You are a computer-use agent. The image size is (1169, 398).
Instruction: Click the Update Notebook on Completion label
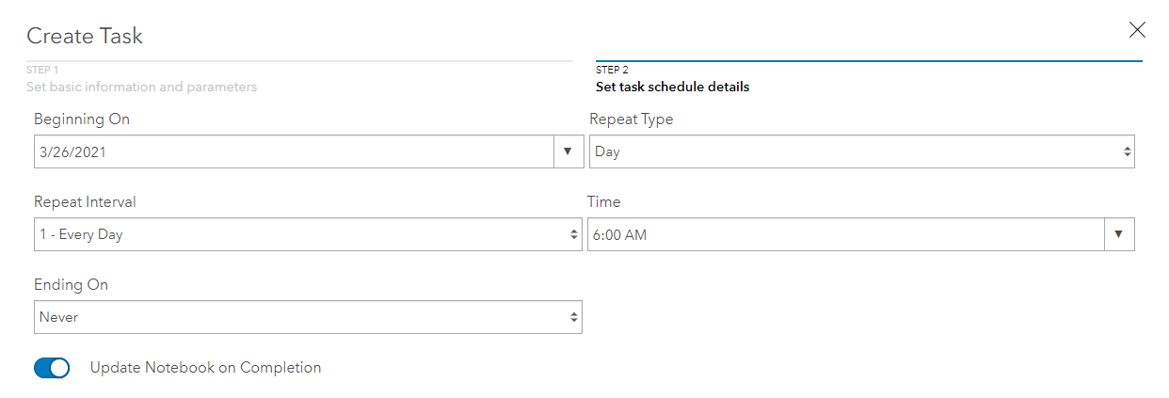click(205, 368)
